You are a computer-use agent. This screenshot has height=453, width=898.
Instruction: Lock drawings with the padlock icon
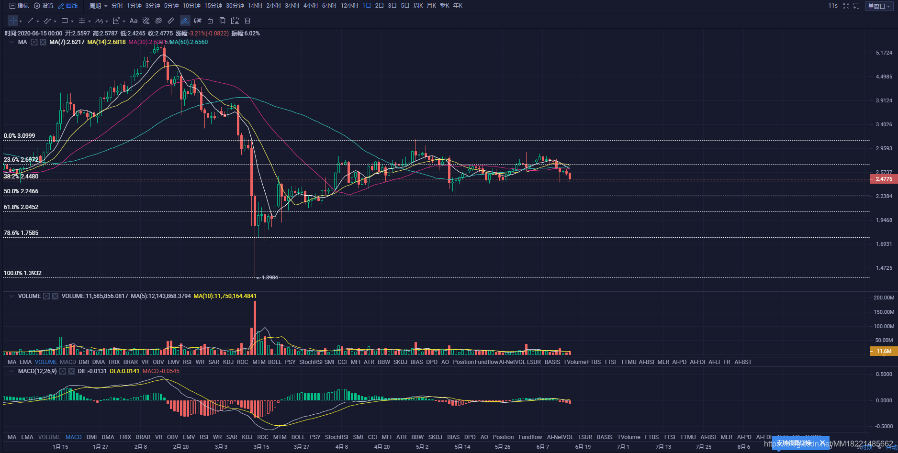[210, 21]
